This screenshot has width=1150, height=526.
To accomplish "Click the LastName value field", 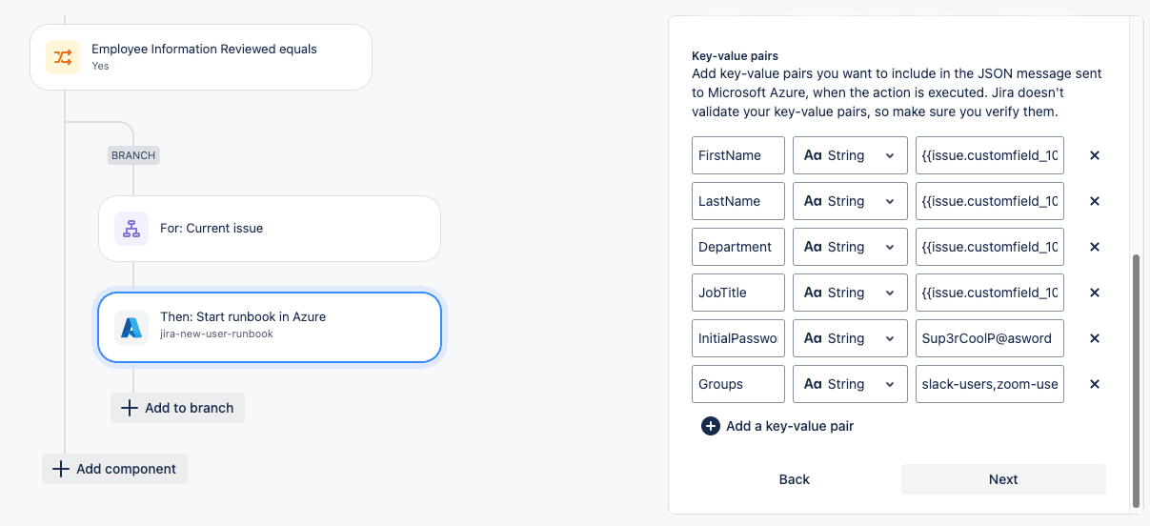I will coord(989,201).
